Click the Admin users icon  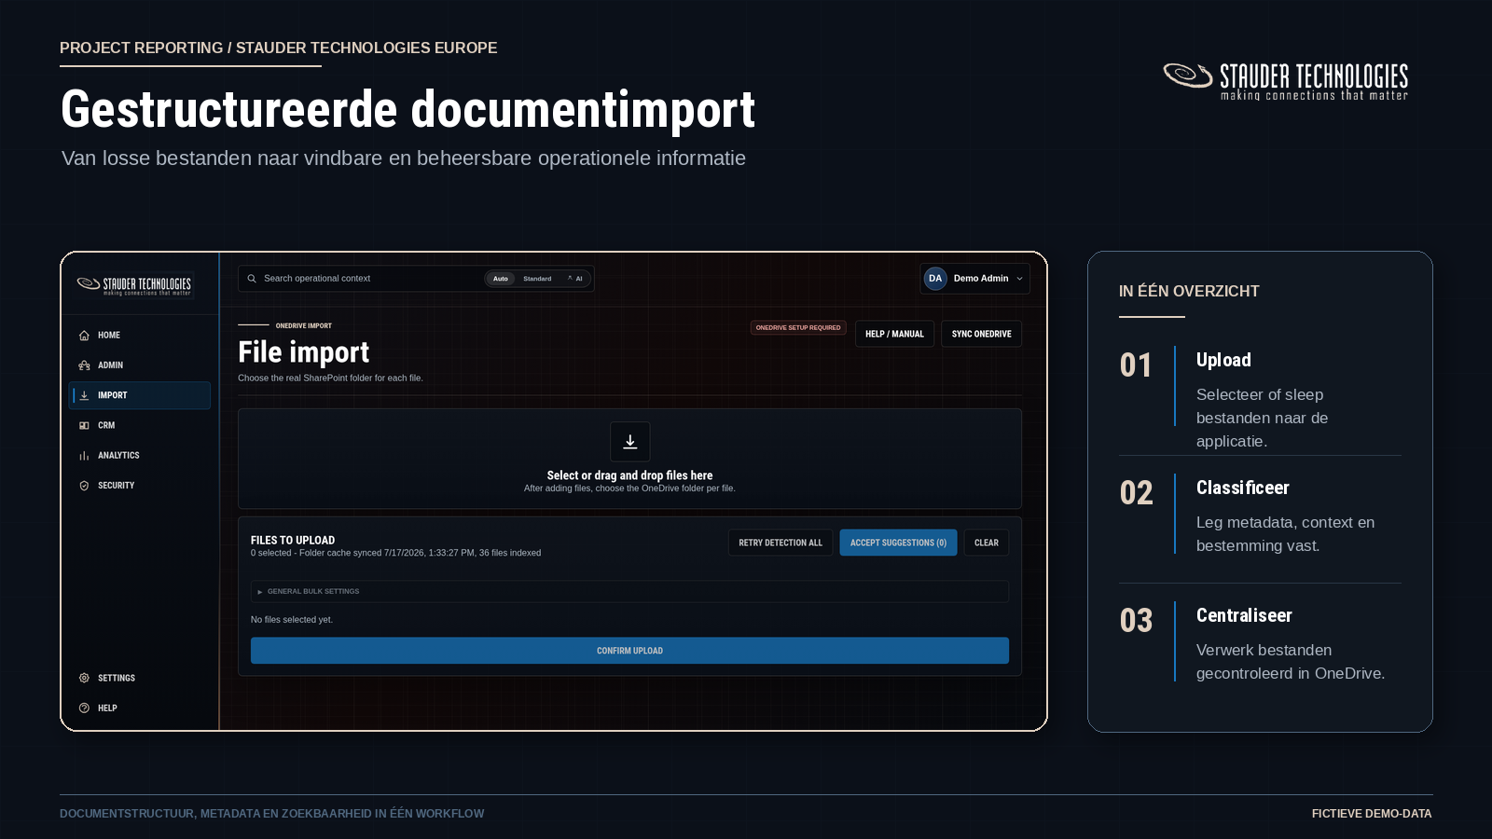(84, 365)
